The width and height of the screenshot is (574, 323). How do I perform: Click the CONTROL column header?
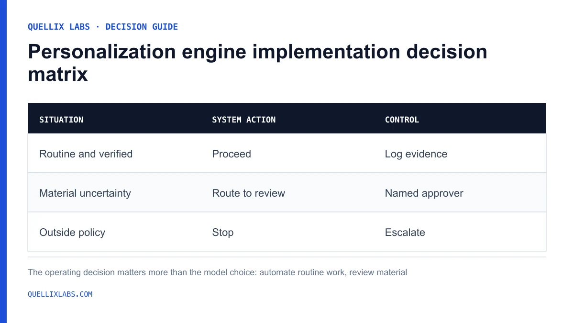[402, 120]
